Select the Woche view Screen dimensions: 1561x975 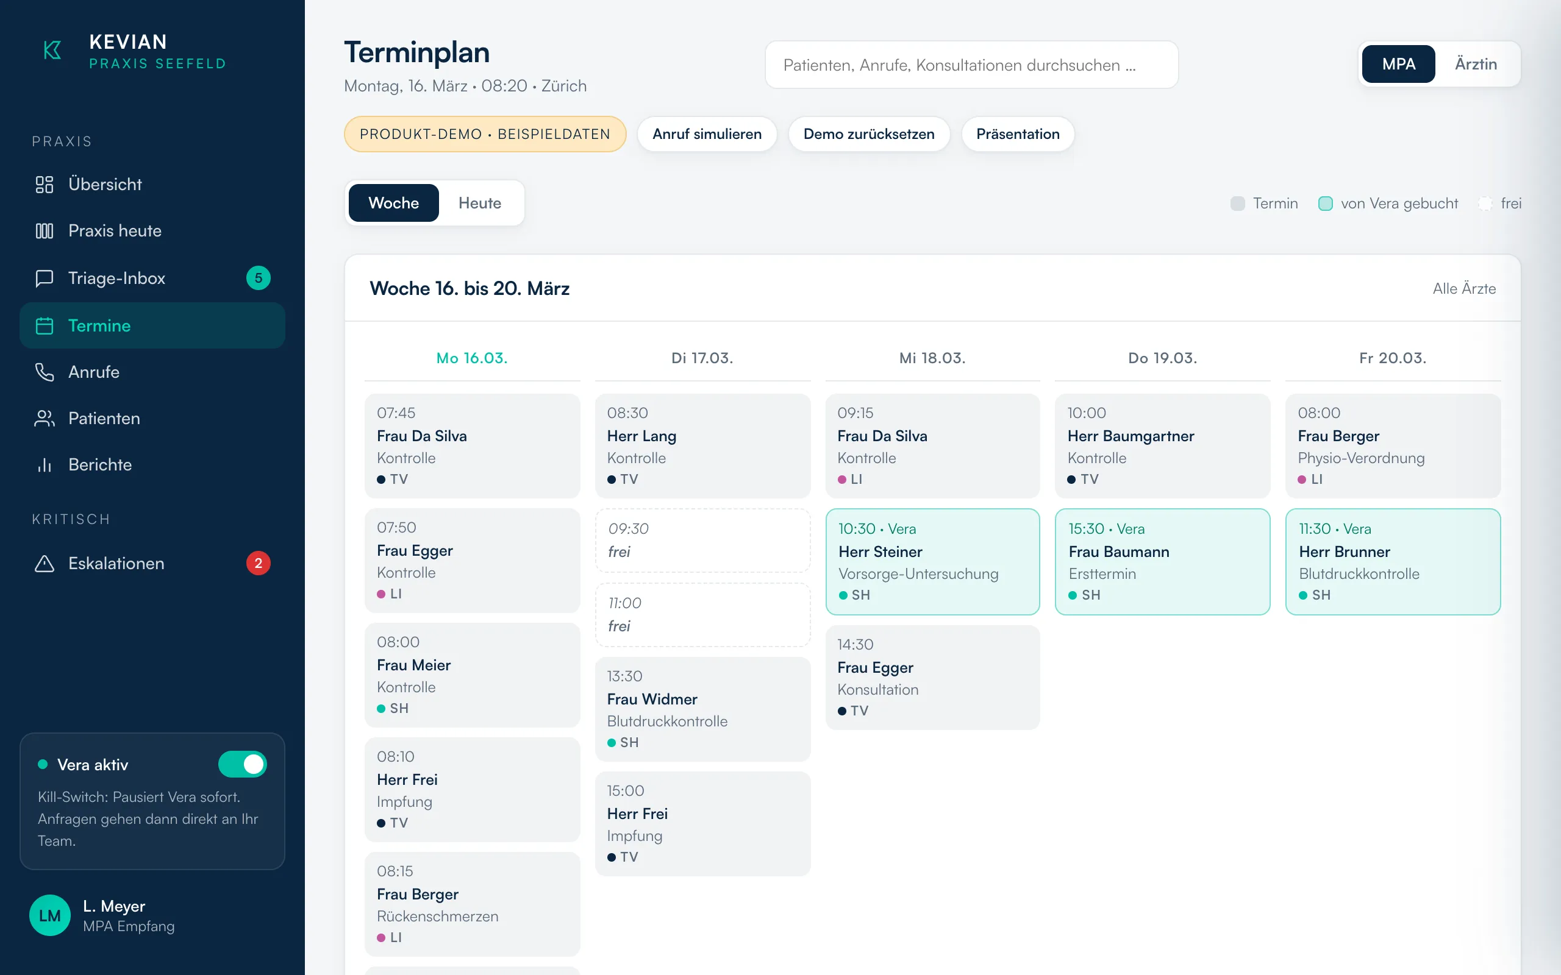tap(393, 203)
